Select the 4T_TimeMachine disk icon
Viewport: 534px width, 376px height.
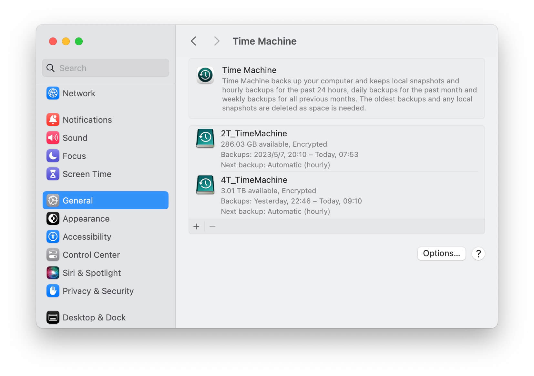(205, 185)
